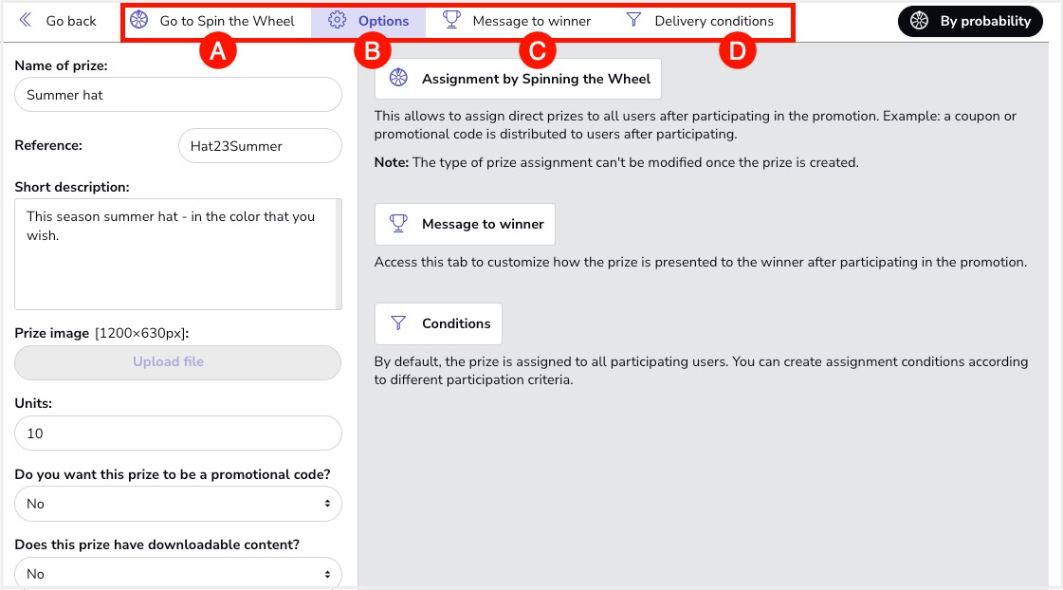Click the double-chevron Go back icon

tap(26, 21)
